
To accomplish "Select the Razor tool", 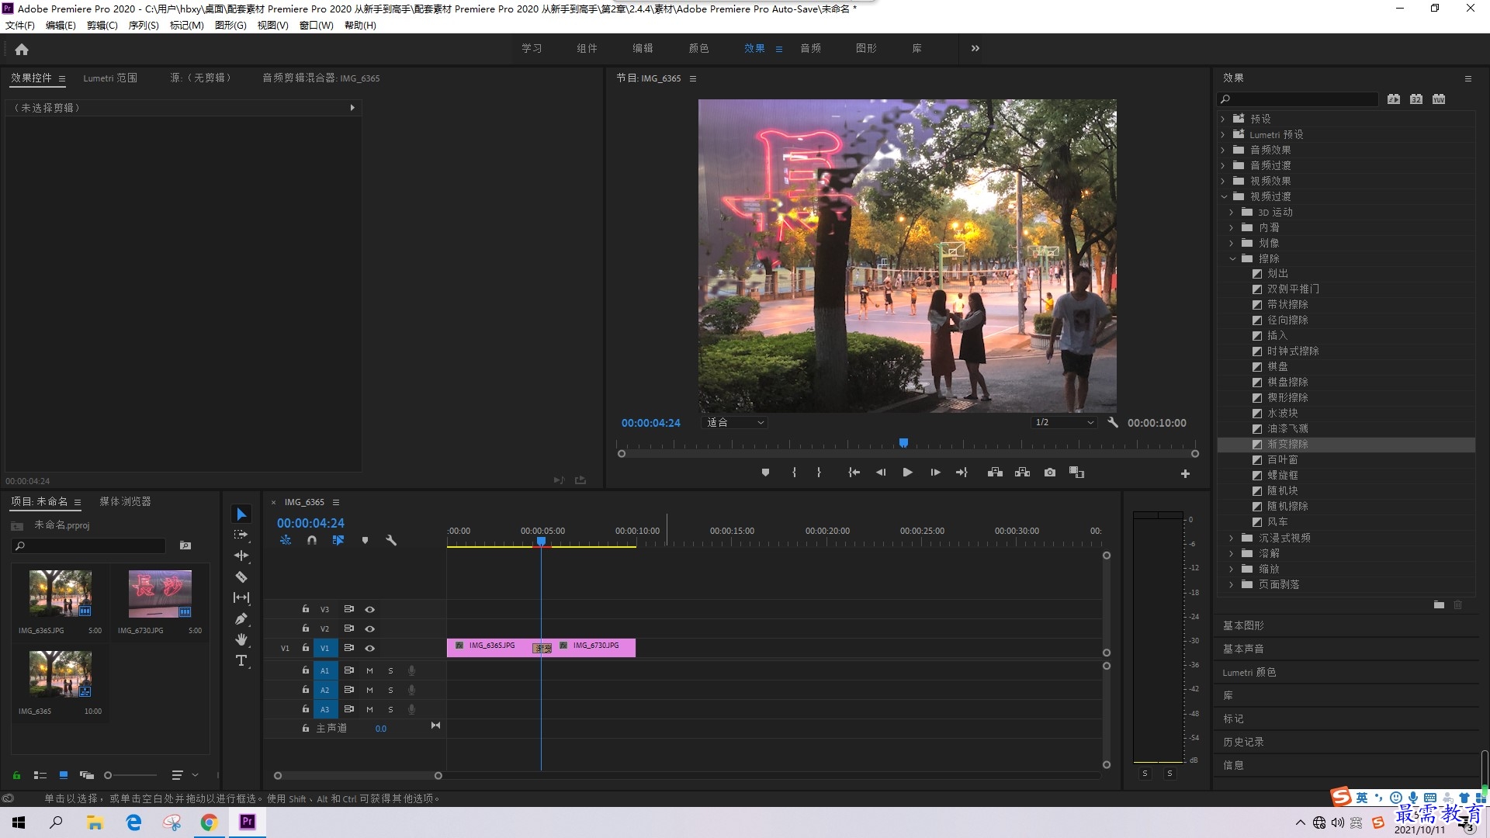I will coord(241,577).
